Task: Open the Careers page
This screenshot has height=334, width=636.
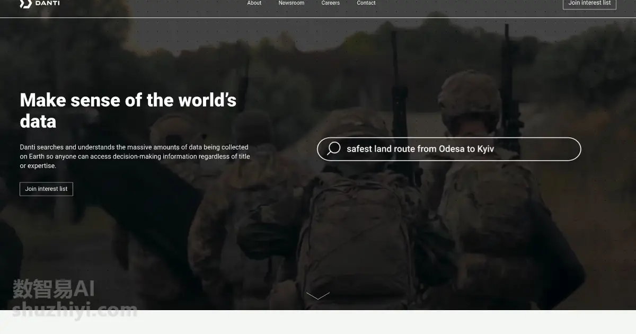Action: pyautogui.click(x=330, y=3)
